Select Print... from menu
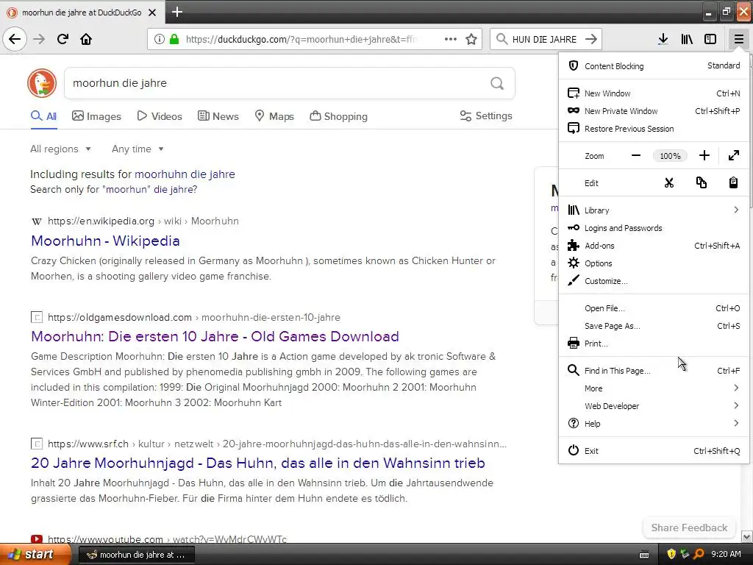 [654, 344]
